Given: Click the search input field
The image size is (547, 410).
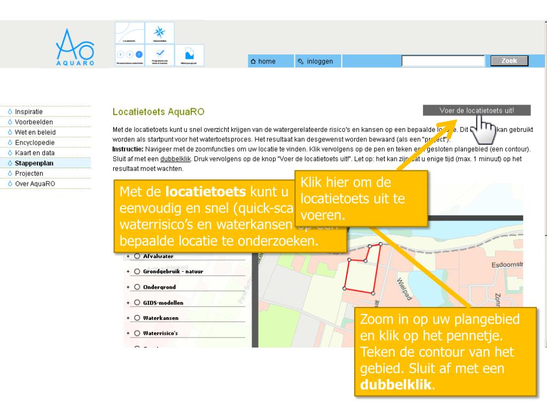Looking at the screenshot, I should coord(443,61).
